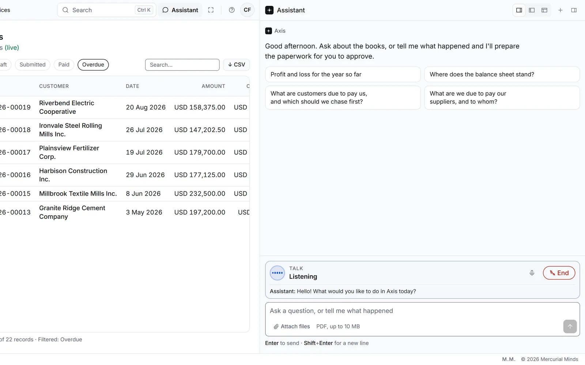Click amount USD 232,500.00
585x365 pixels.
200,194
